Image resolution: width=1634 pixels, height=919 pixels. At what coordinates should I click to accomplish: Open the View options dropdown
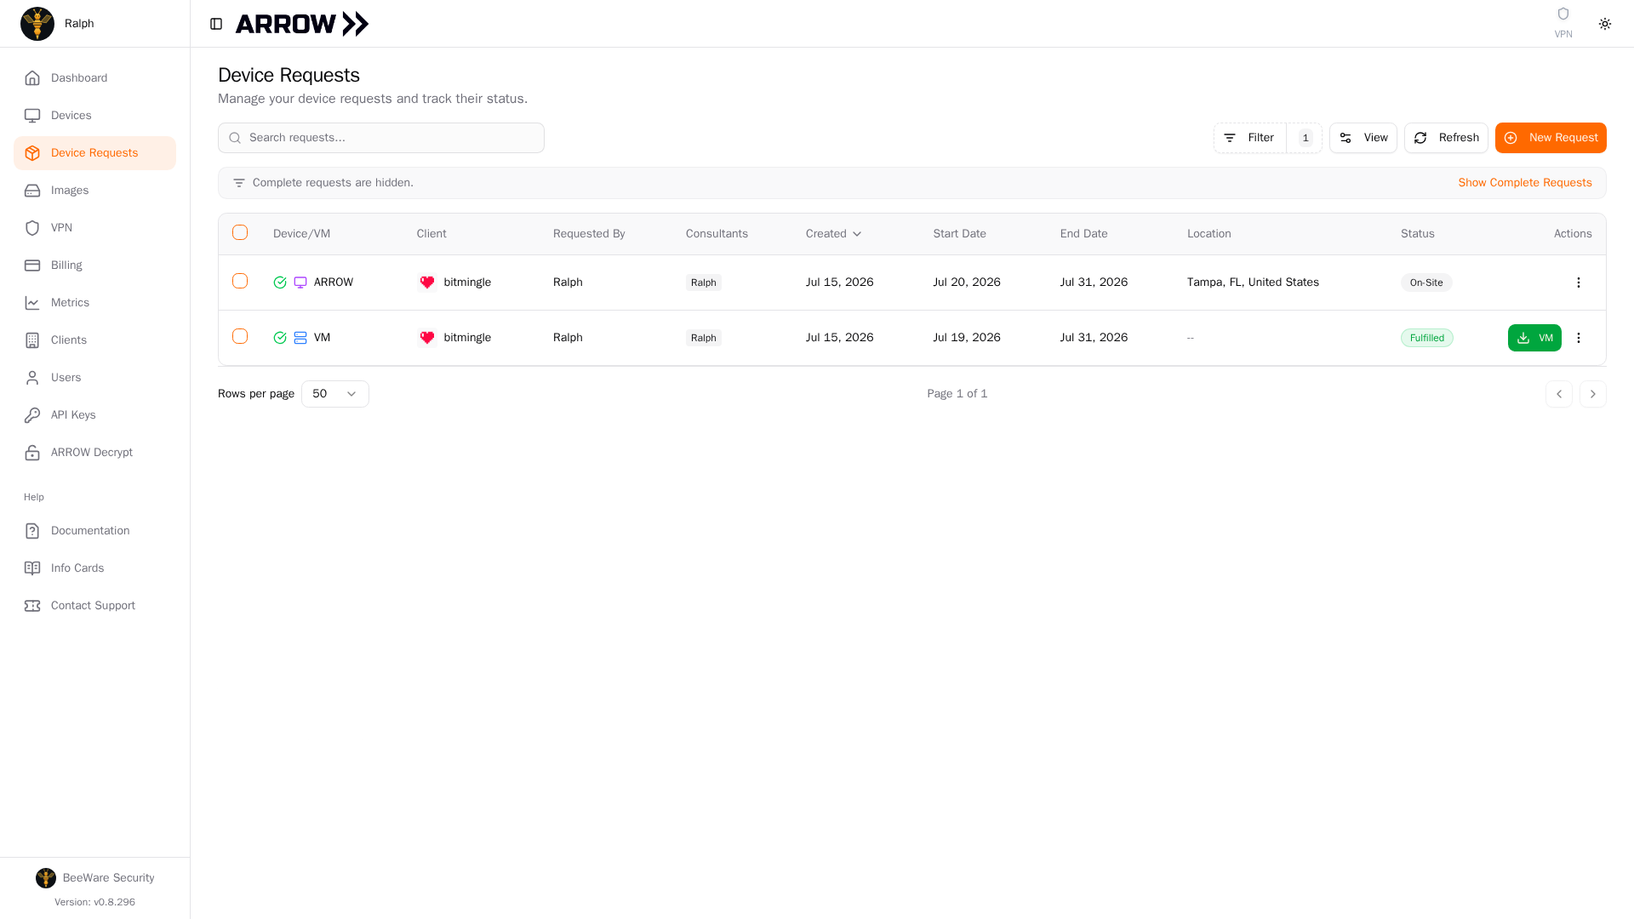tap(1363, 138)
